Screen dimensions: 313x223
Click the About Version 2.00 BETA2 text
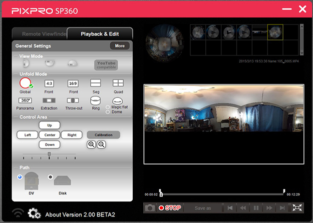click(80, 214)
